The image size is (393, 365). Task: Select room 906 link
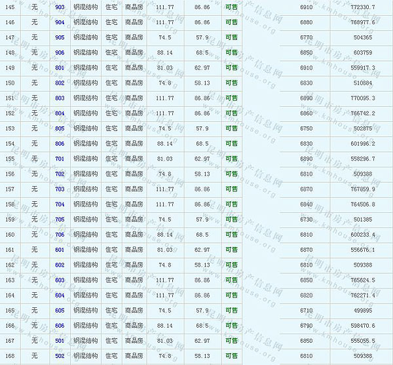pos(60,52)
